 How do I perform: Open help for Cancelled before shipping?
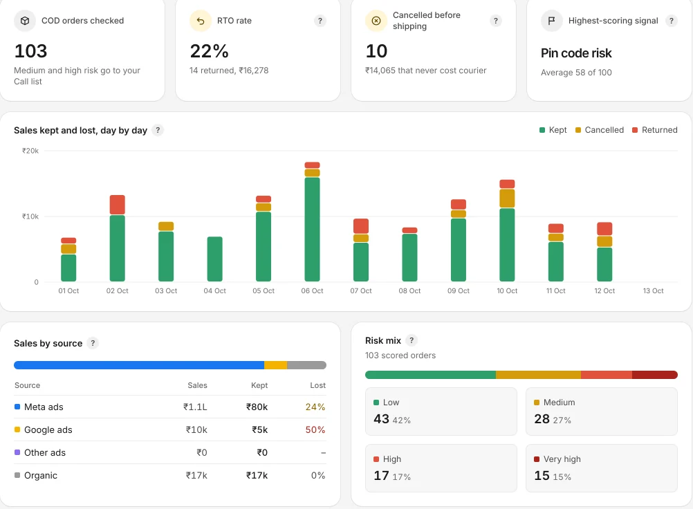tap(495, 21)
